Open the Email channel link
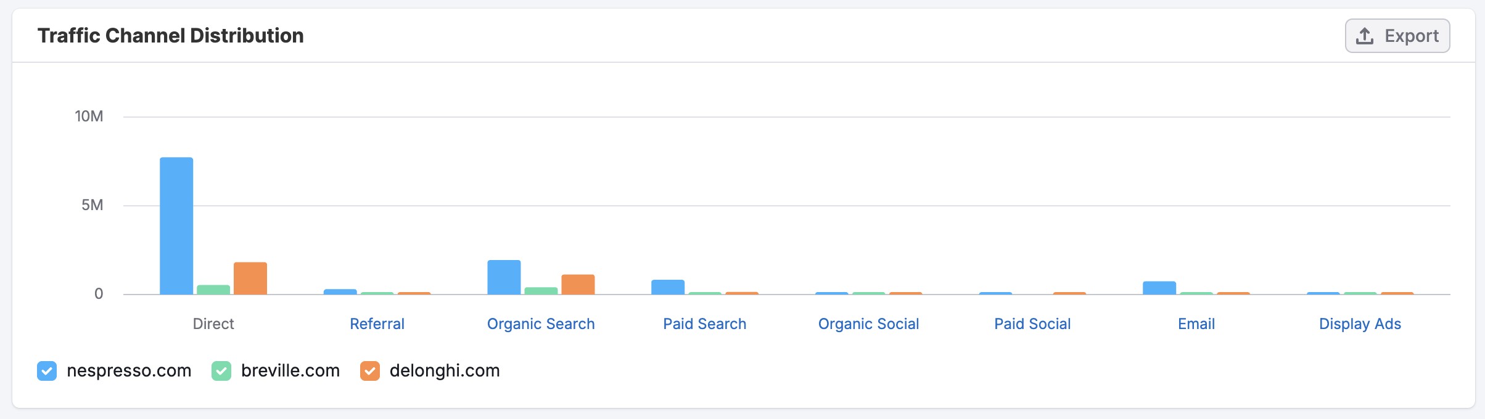Screen dimensions: 1485x419 coord(1196,324)
